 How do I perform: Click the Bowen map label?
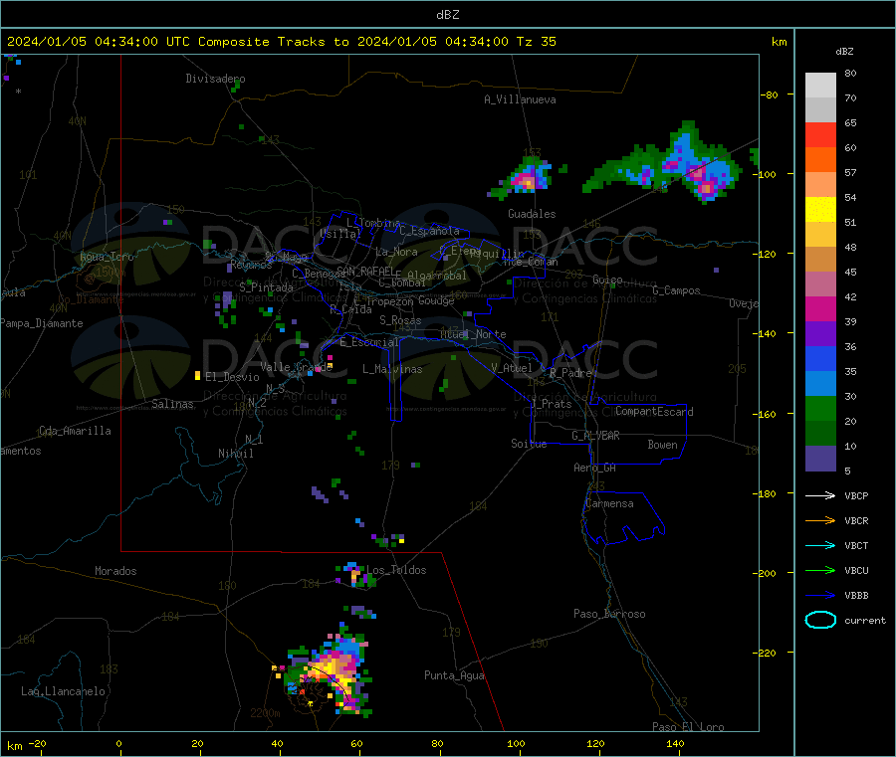click(x=662, y=445)
